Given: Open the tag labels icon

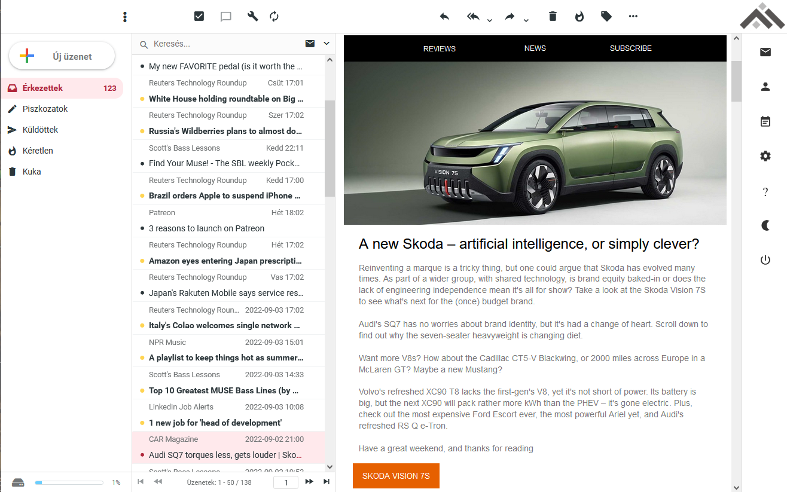Looking at the screenshot, I should click(x=606, y=16).
